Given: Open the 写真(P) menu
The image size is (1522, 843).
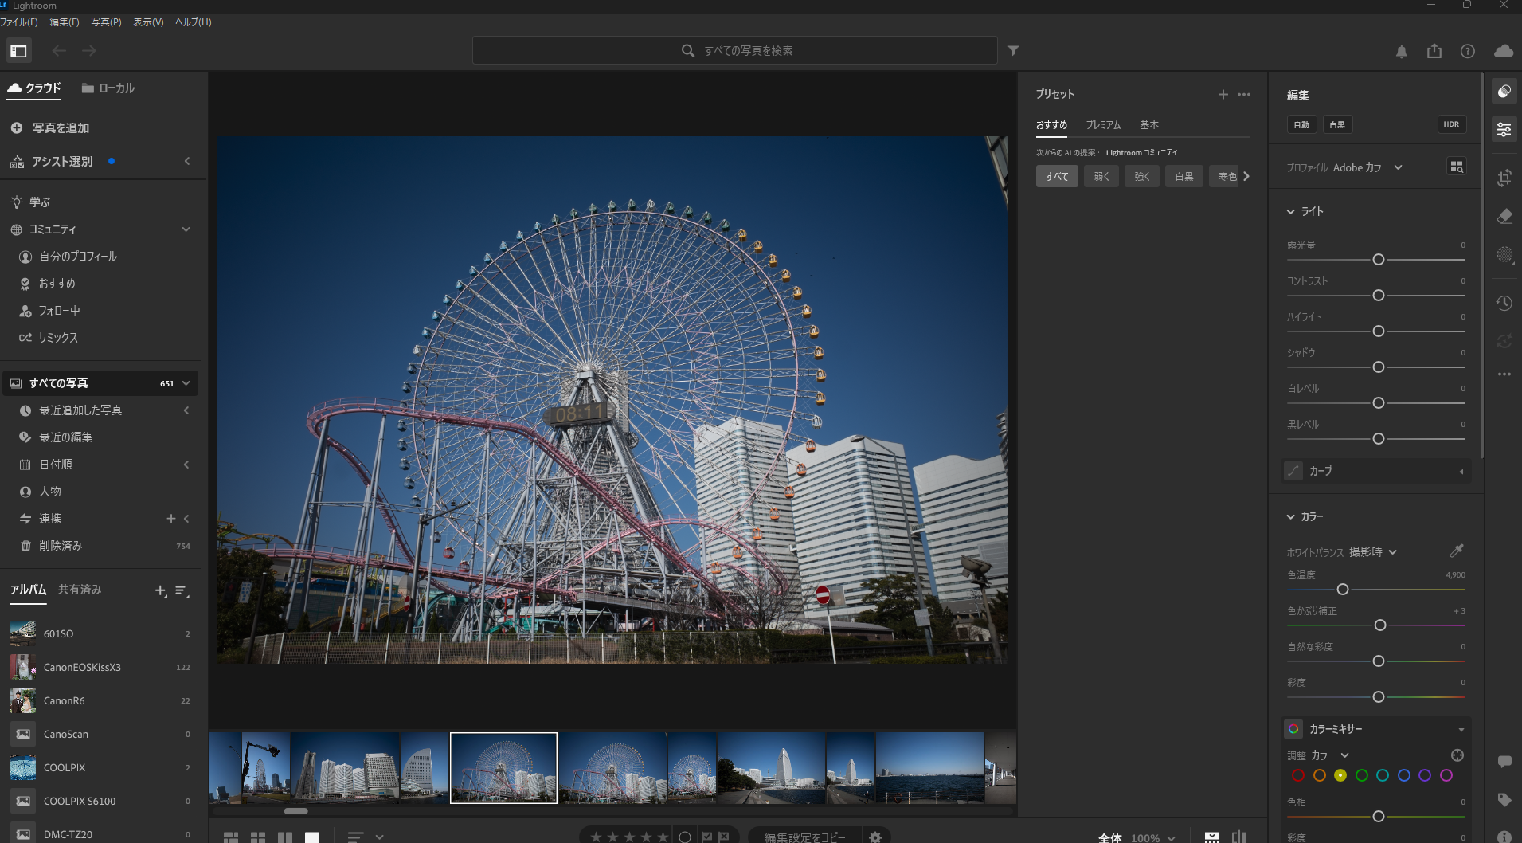Looking at the screenshot, I should click(x=106, y=22).
